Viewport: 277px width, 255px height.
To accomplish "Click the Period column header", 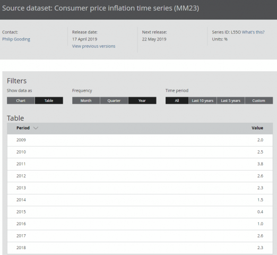I will point(23,128).
